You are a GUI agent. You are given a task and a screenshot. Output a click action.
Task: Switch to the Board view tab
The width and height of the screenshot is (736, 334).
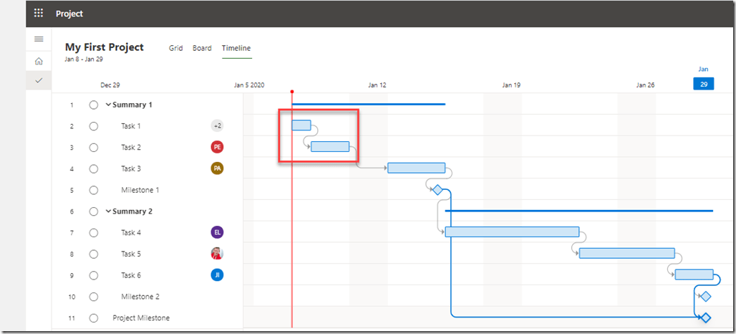(x=202, y=48)
